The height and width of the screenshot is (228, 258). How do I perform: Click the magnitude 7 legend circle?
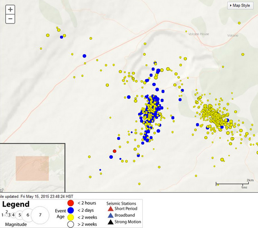point(40,215)
